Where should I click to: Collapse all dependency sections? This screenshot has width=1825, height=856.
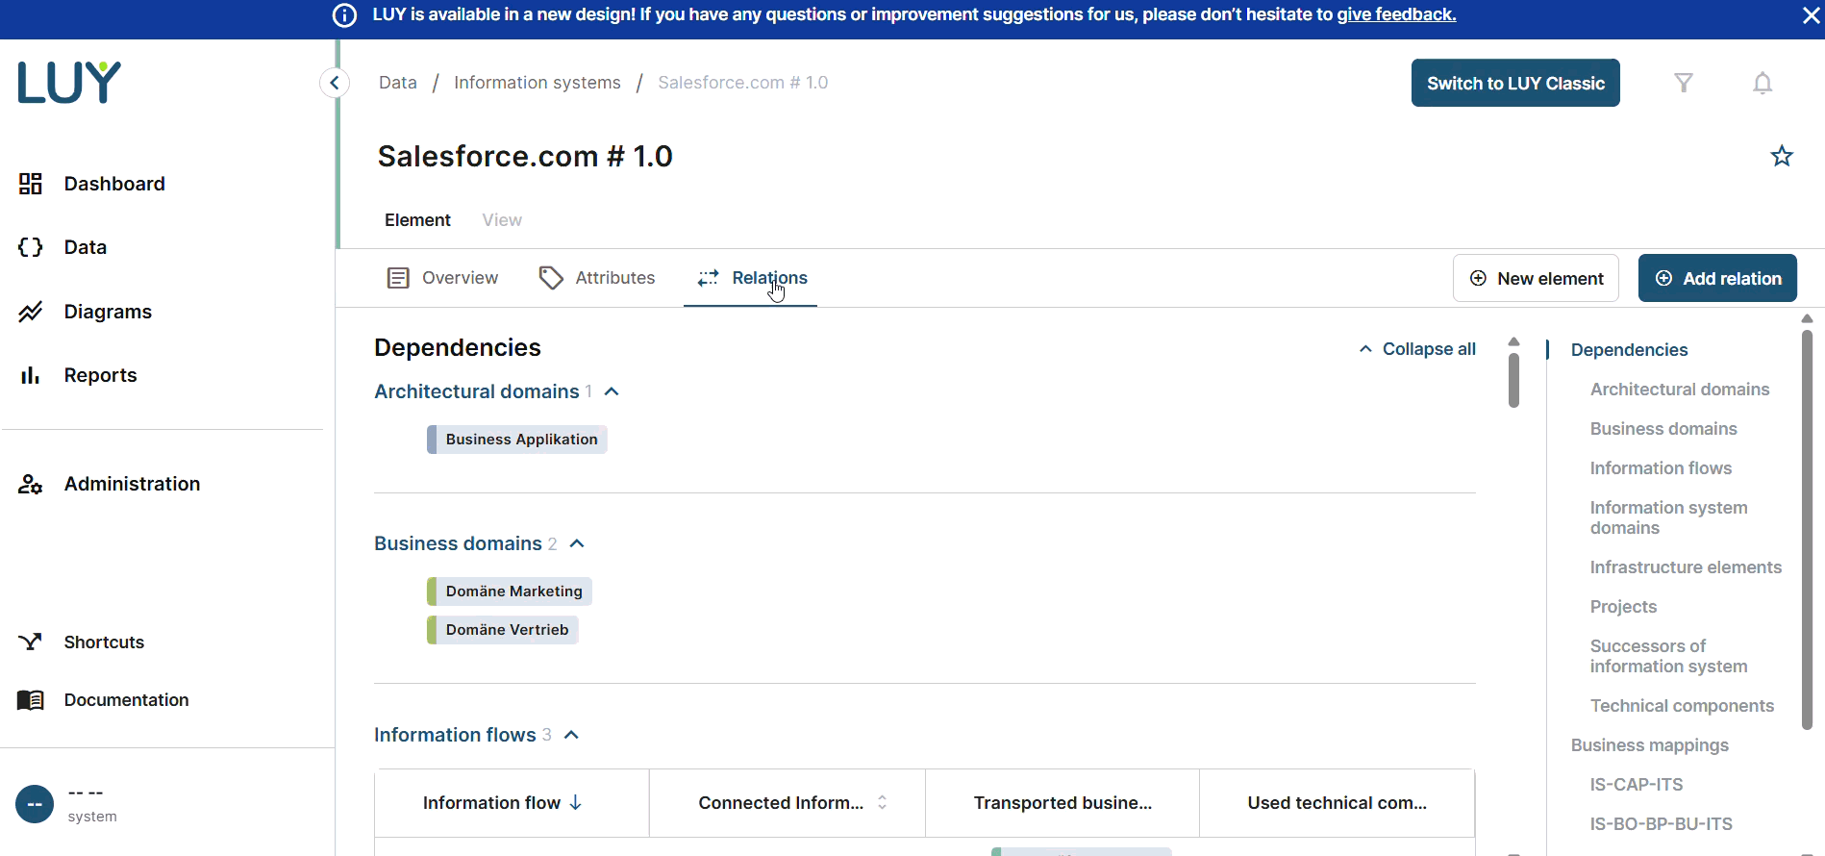(1417, 349)
